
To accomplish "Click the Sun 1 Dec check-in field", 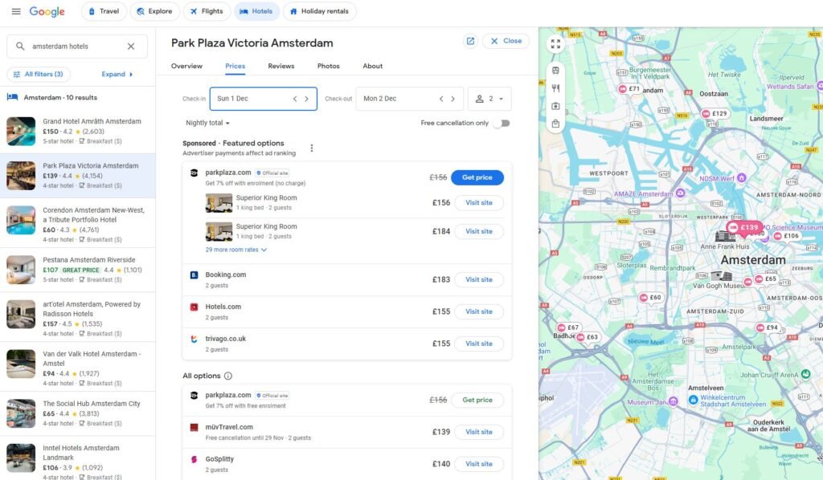I will (263, 99).
